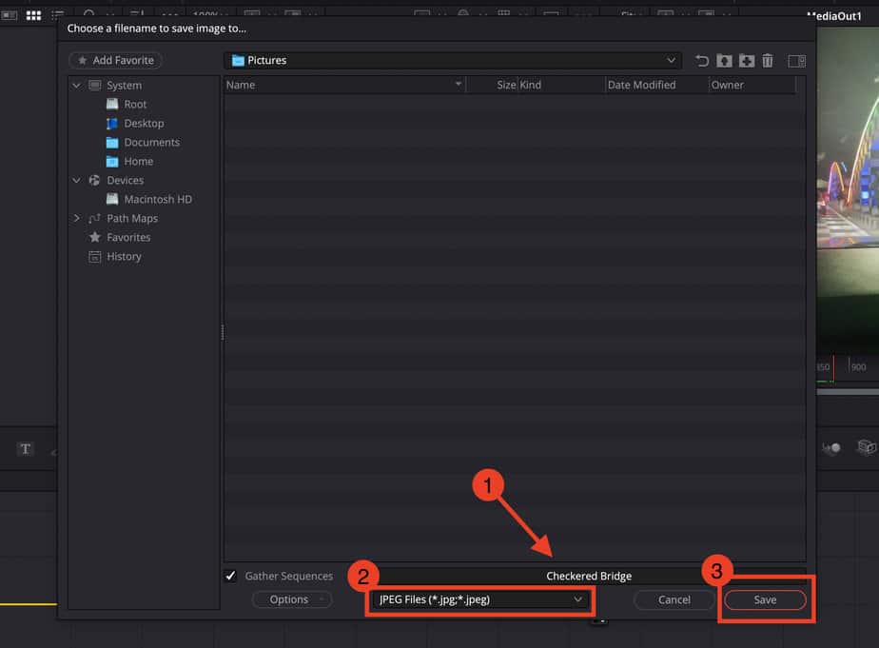Click the MediaOut1 viewer image in background
Image resolution: width=879 pixels, height=648 pixels.
[x=848, y=190]
